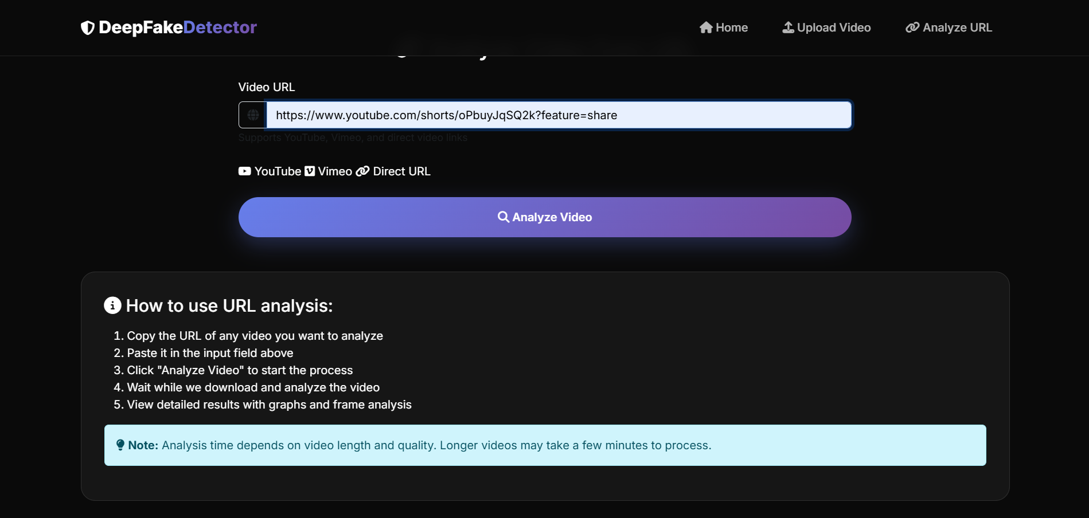Click step 'Paste it in the input field above'
1089x518 pixels.
pos(210,353)
